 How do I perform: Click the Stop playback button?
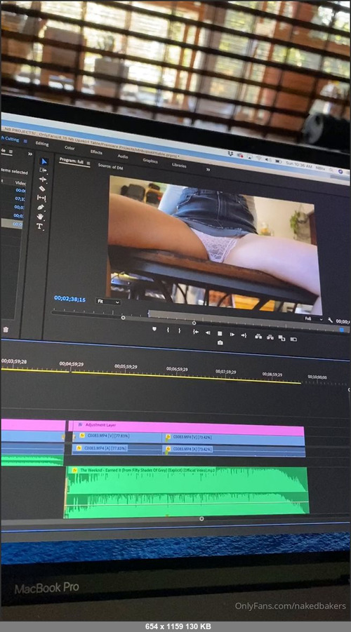tap(220, 333)
